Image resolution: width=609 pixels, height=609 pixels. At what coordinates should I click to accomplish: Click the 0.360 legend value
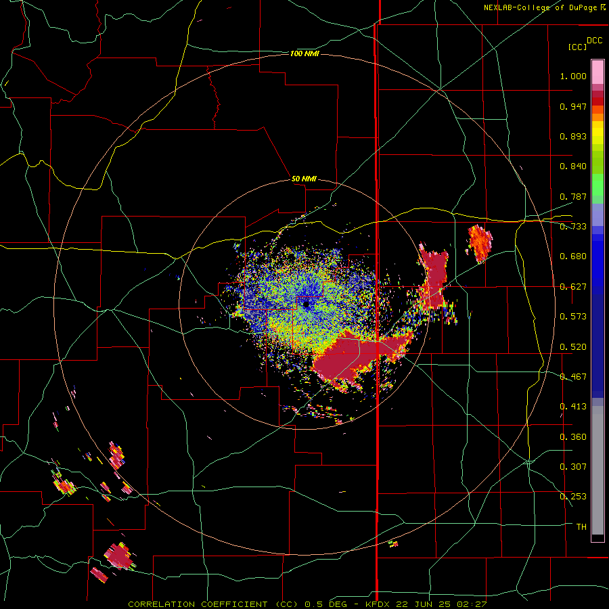pos(573,437)
